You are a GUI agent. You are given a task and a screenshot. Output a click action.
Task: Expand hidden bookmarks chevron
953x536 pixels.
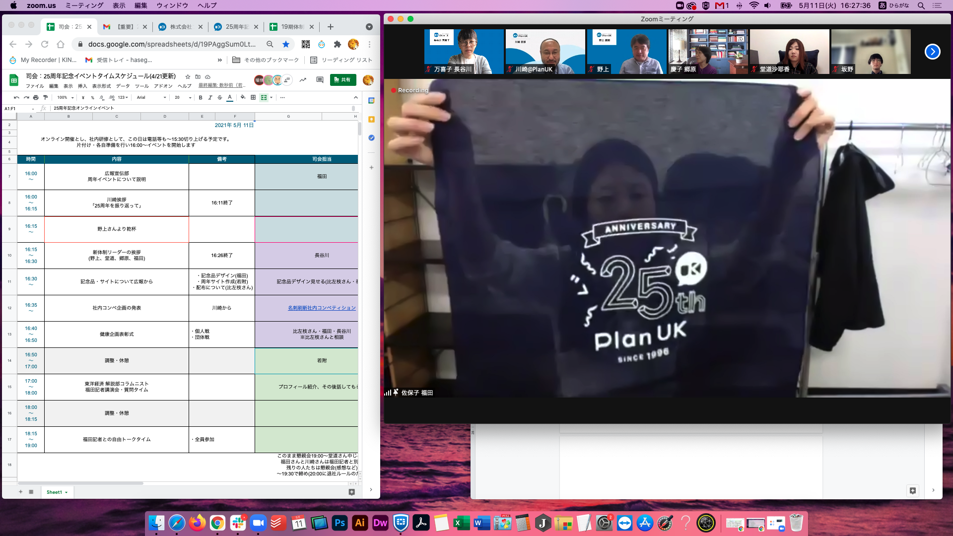click(x=219, y=60)
